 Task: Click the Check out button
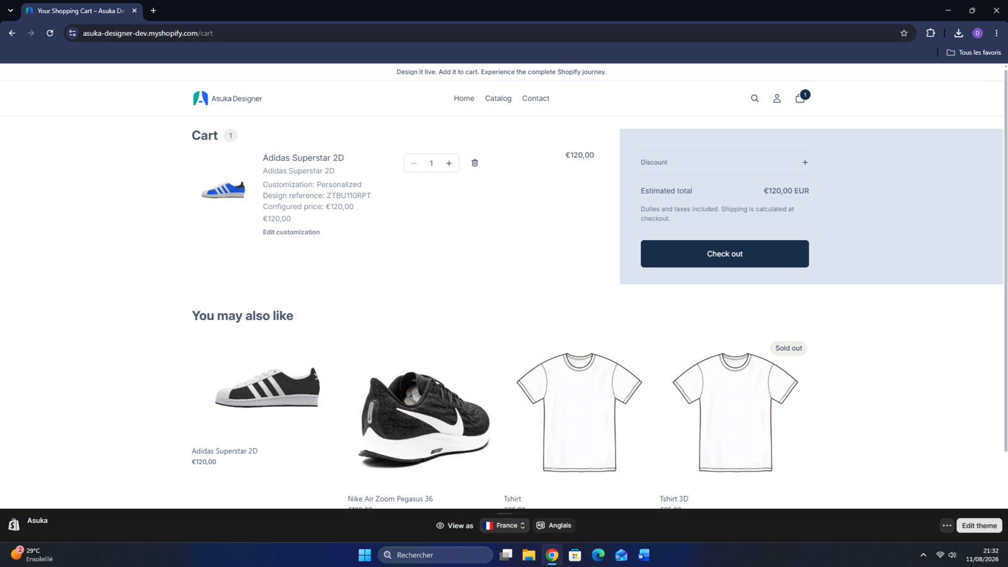coord(724,254)
